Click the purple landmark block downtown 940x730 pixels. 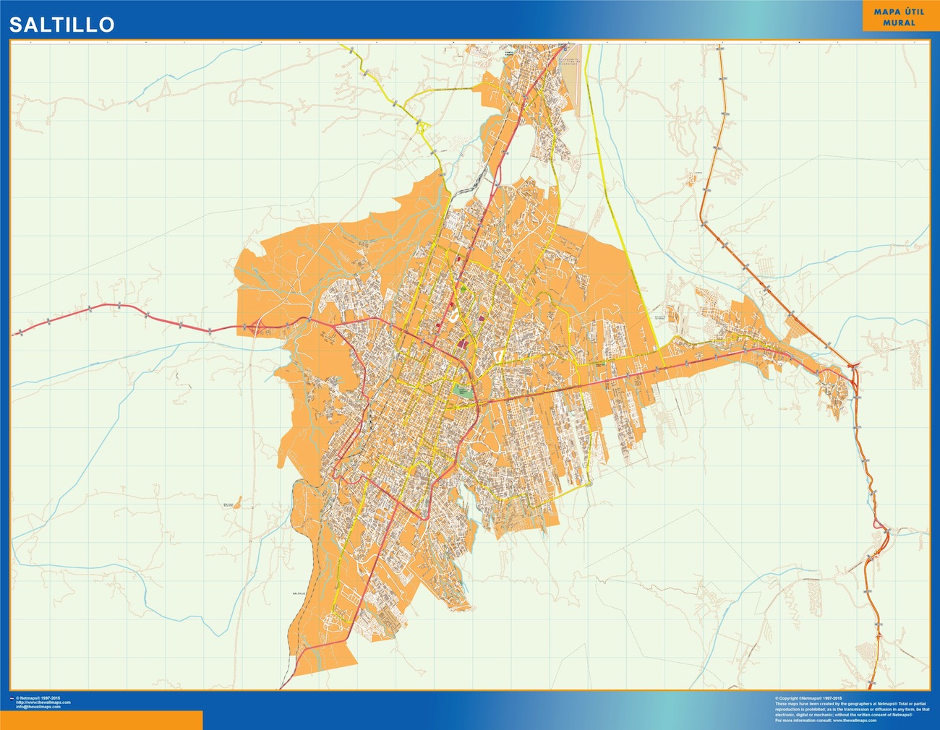[463, 343]
